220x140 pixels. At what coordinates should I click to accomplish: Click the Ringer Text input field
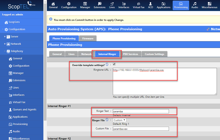pos(141,111)
